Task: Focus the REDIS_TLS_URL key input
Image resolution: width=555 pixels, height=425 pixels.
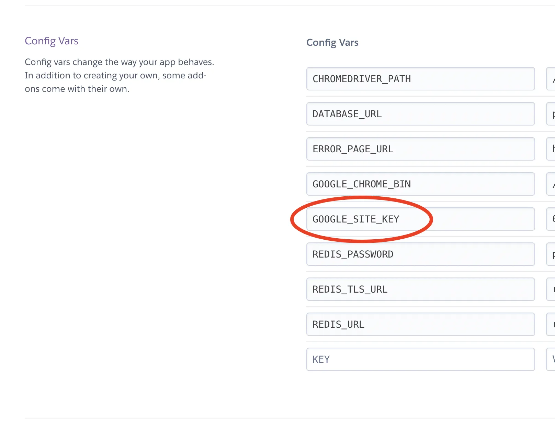Action: [x=420, y=289]
